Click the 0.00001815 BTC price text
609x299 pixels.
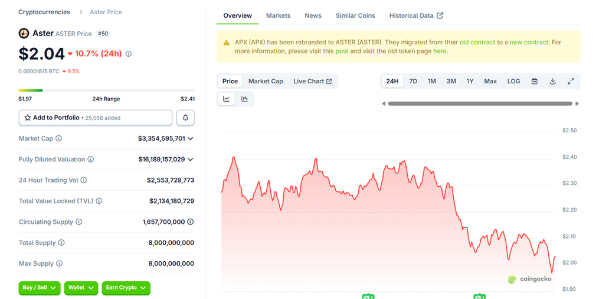(x=39, y=71)
